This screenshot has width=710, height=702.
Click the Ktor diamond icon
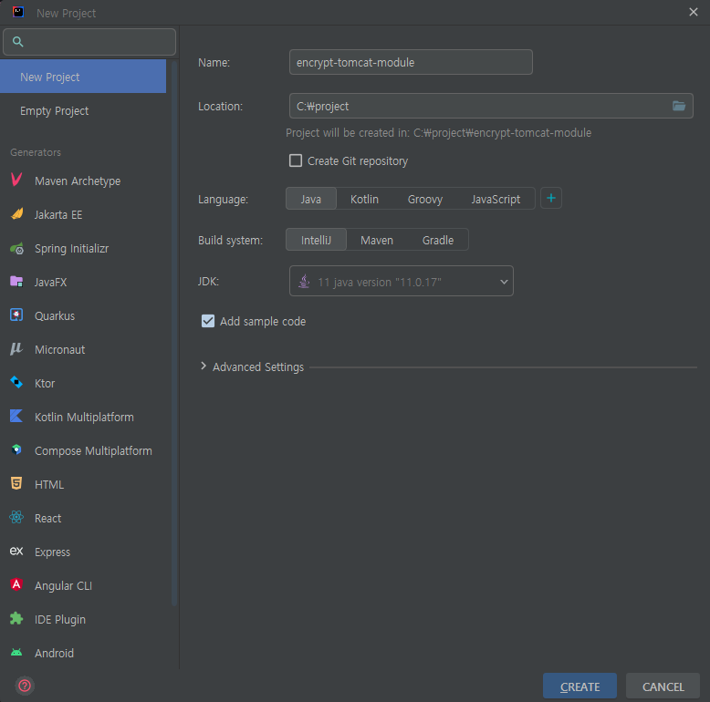(x=16, y=383)
